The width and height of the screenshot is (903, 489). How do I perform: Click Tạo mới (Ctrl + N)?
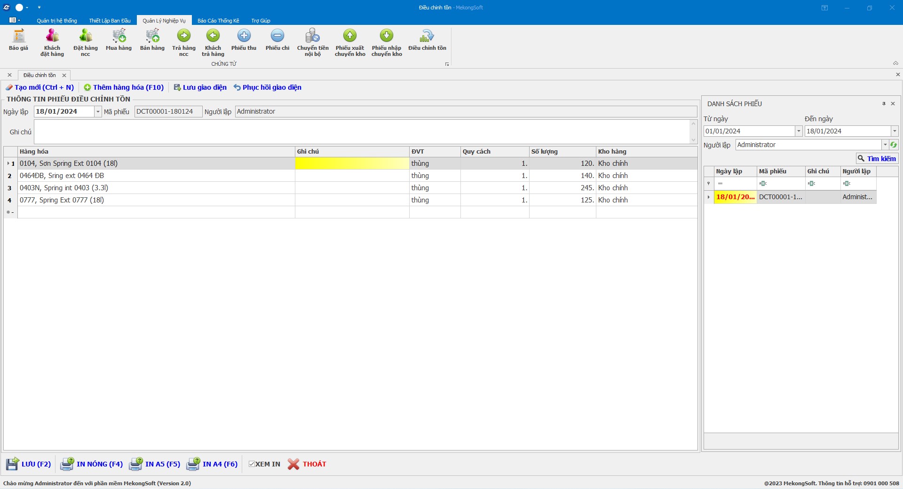40,87
